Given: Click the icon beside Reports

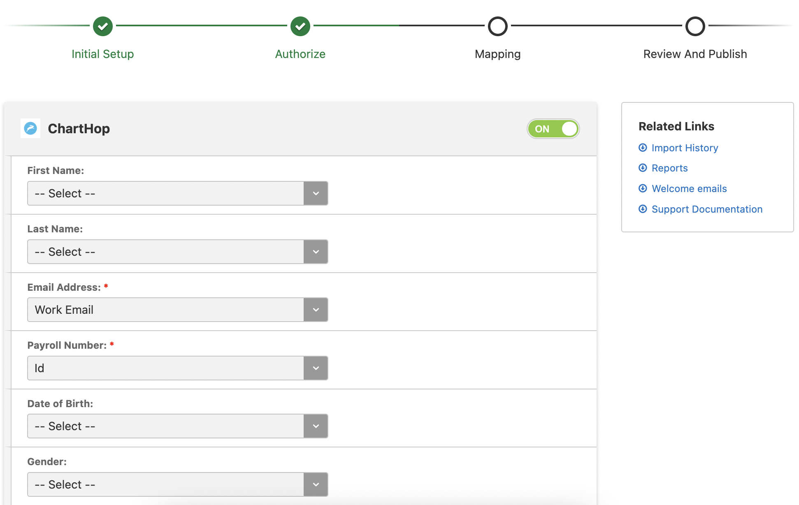Looking at the screenshot, I should pos(643,168).
